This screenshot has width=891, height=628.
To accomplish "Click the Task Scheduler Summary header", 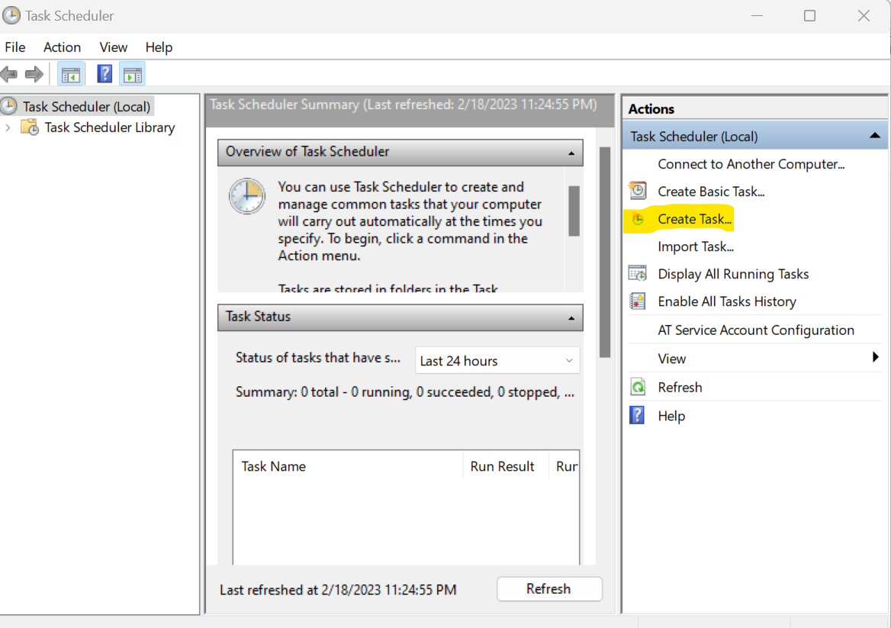I will click(409, 111).
